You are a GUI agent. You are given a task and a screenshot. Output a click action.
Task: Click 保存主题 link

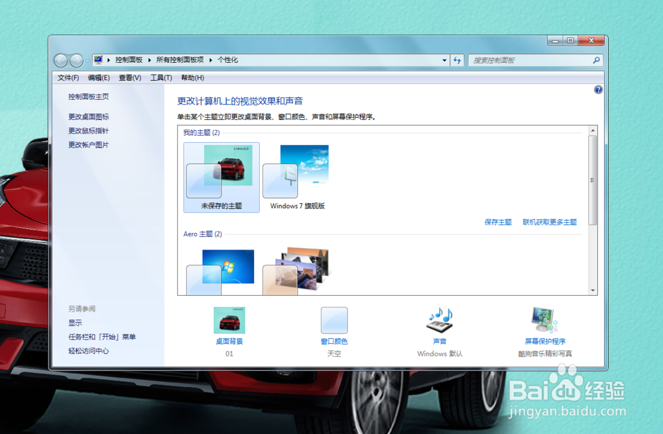tap(498, 222)
